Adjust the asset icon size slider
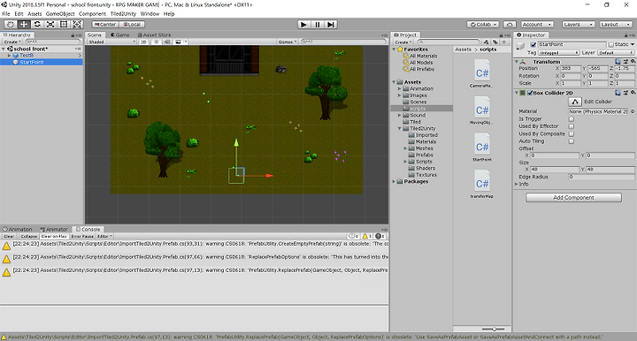This screenshot has height=341, width=637. pyautogui.click(x=494, y=329)
